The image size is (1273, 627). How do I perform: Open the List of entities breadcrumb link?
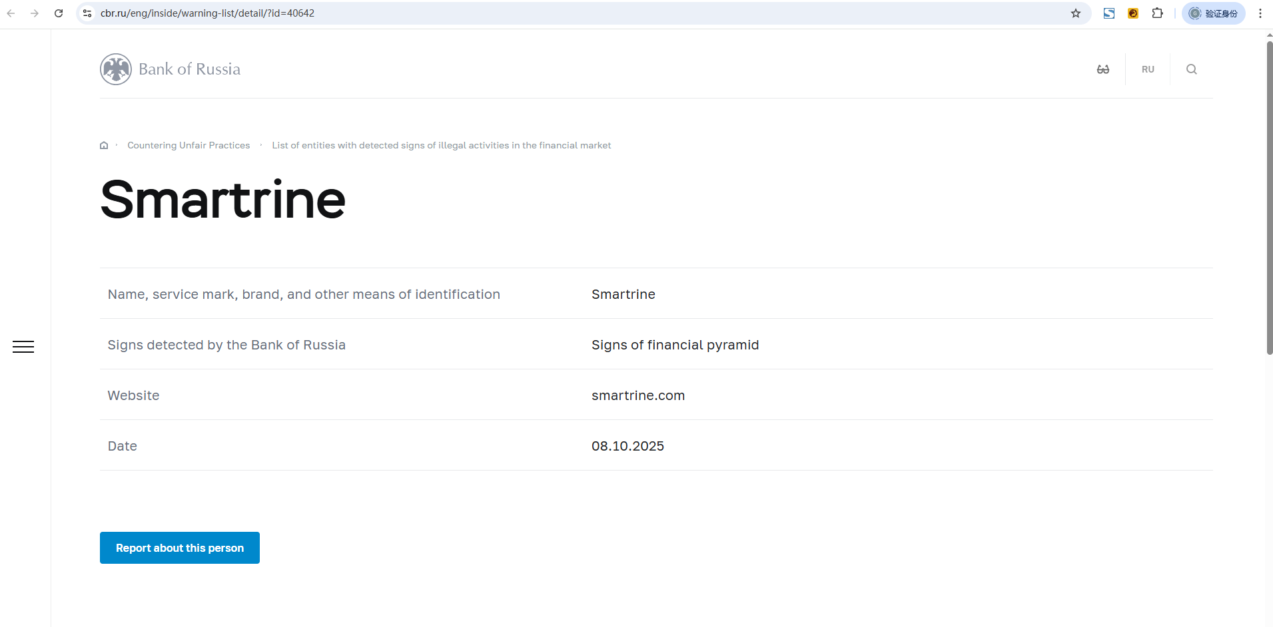tap(441, 145)
